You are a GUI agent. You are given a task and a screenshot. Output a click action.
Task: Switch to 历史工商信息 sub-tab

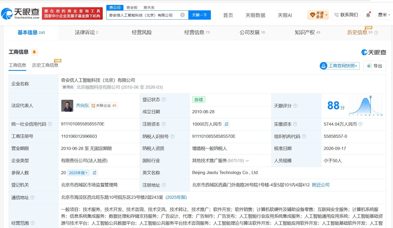(45, 65)
